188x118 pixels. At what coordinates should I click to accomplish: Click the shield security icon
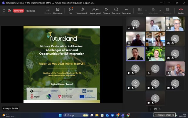coord(4,11)
